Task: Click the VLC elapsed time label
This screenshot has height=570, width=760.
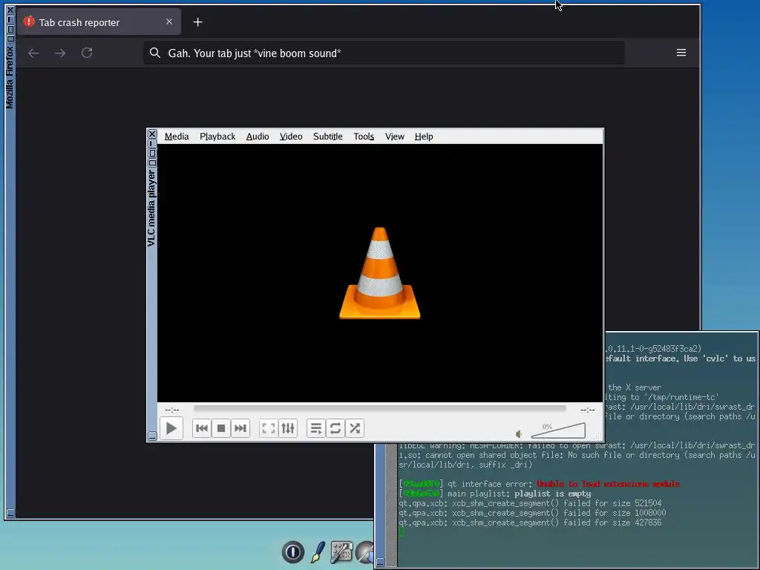Action: tap(172, 410)
